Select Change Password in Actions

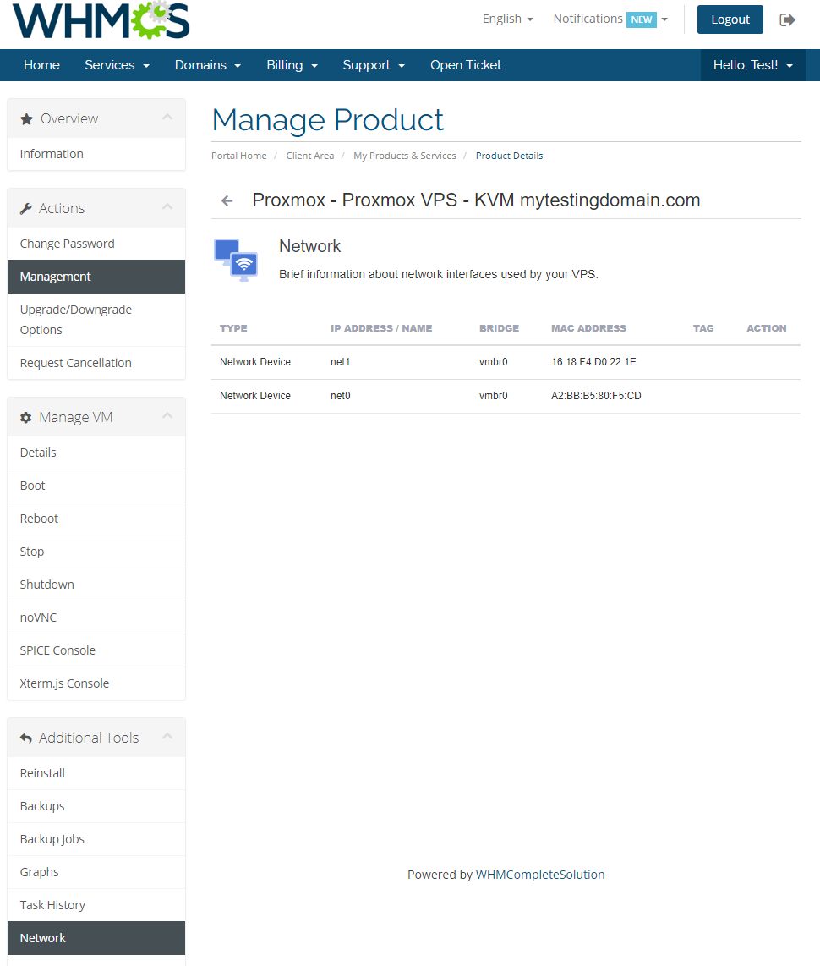pyautogui.click(x=96, y=244)
